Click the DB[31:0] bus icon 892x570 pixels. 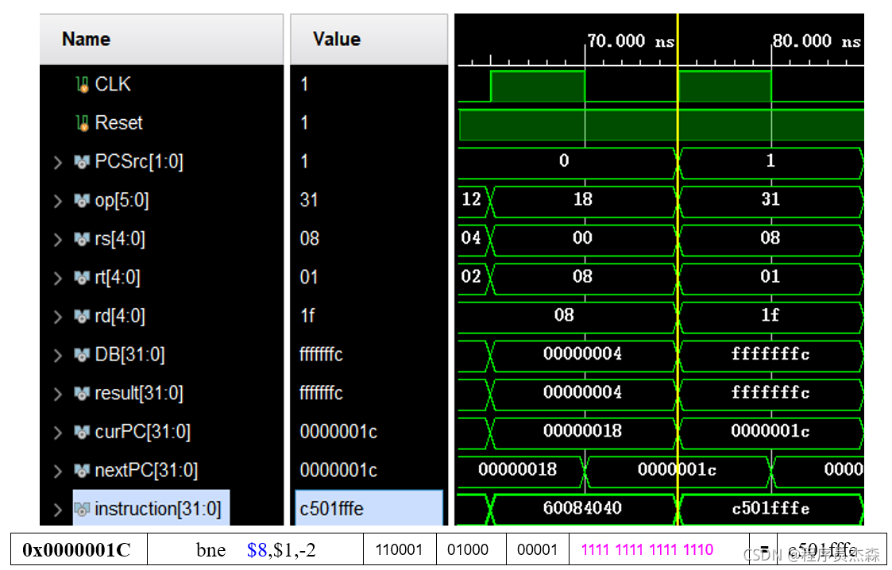click(x=82, y=355)
